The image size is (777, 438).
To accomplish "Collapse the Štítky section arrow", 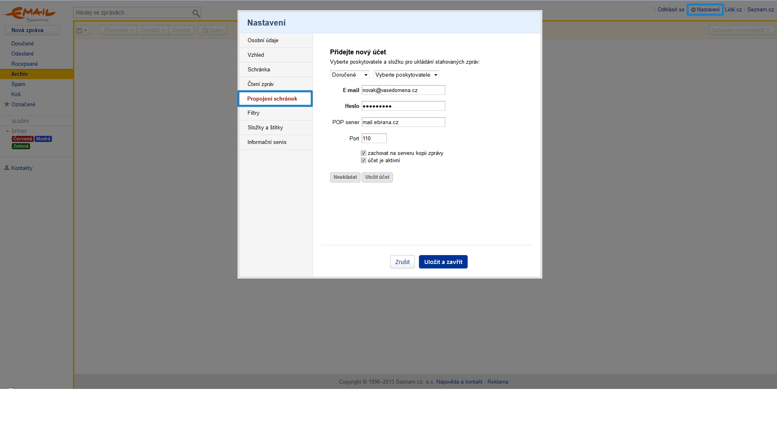I will coord(7,131).
